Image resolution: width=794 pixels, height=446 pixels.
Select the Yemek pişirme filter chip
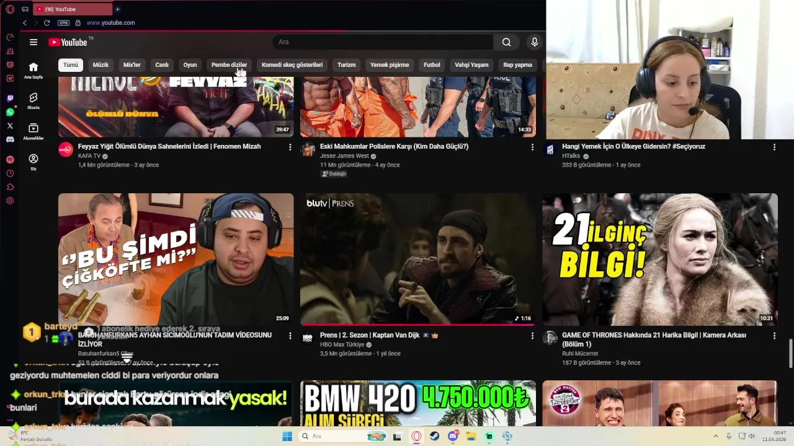(x=390, y=65)
